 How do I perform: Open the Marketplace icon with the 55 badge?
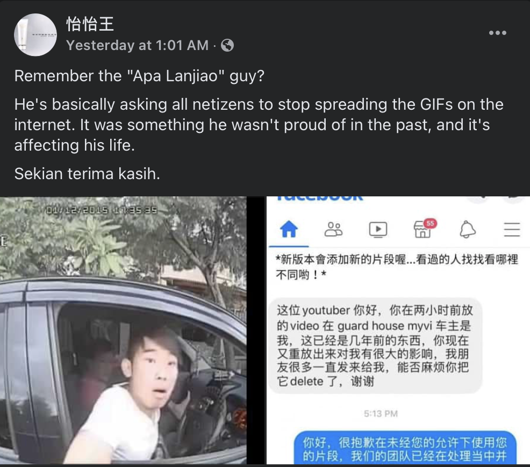click(x=423, y=229)
